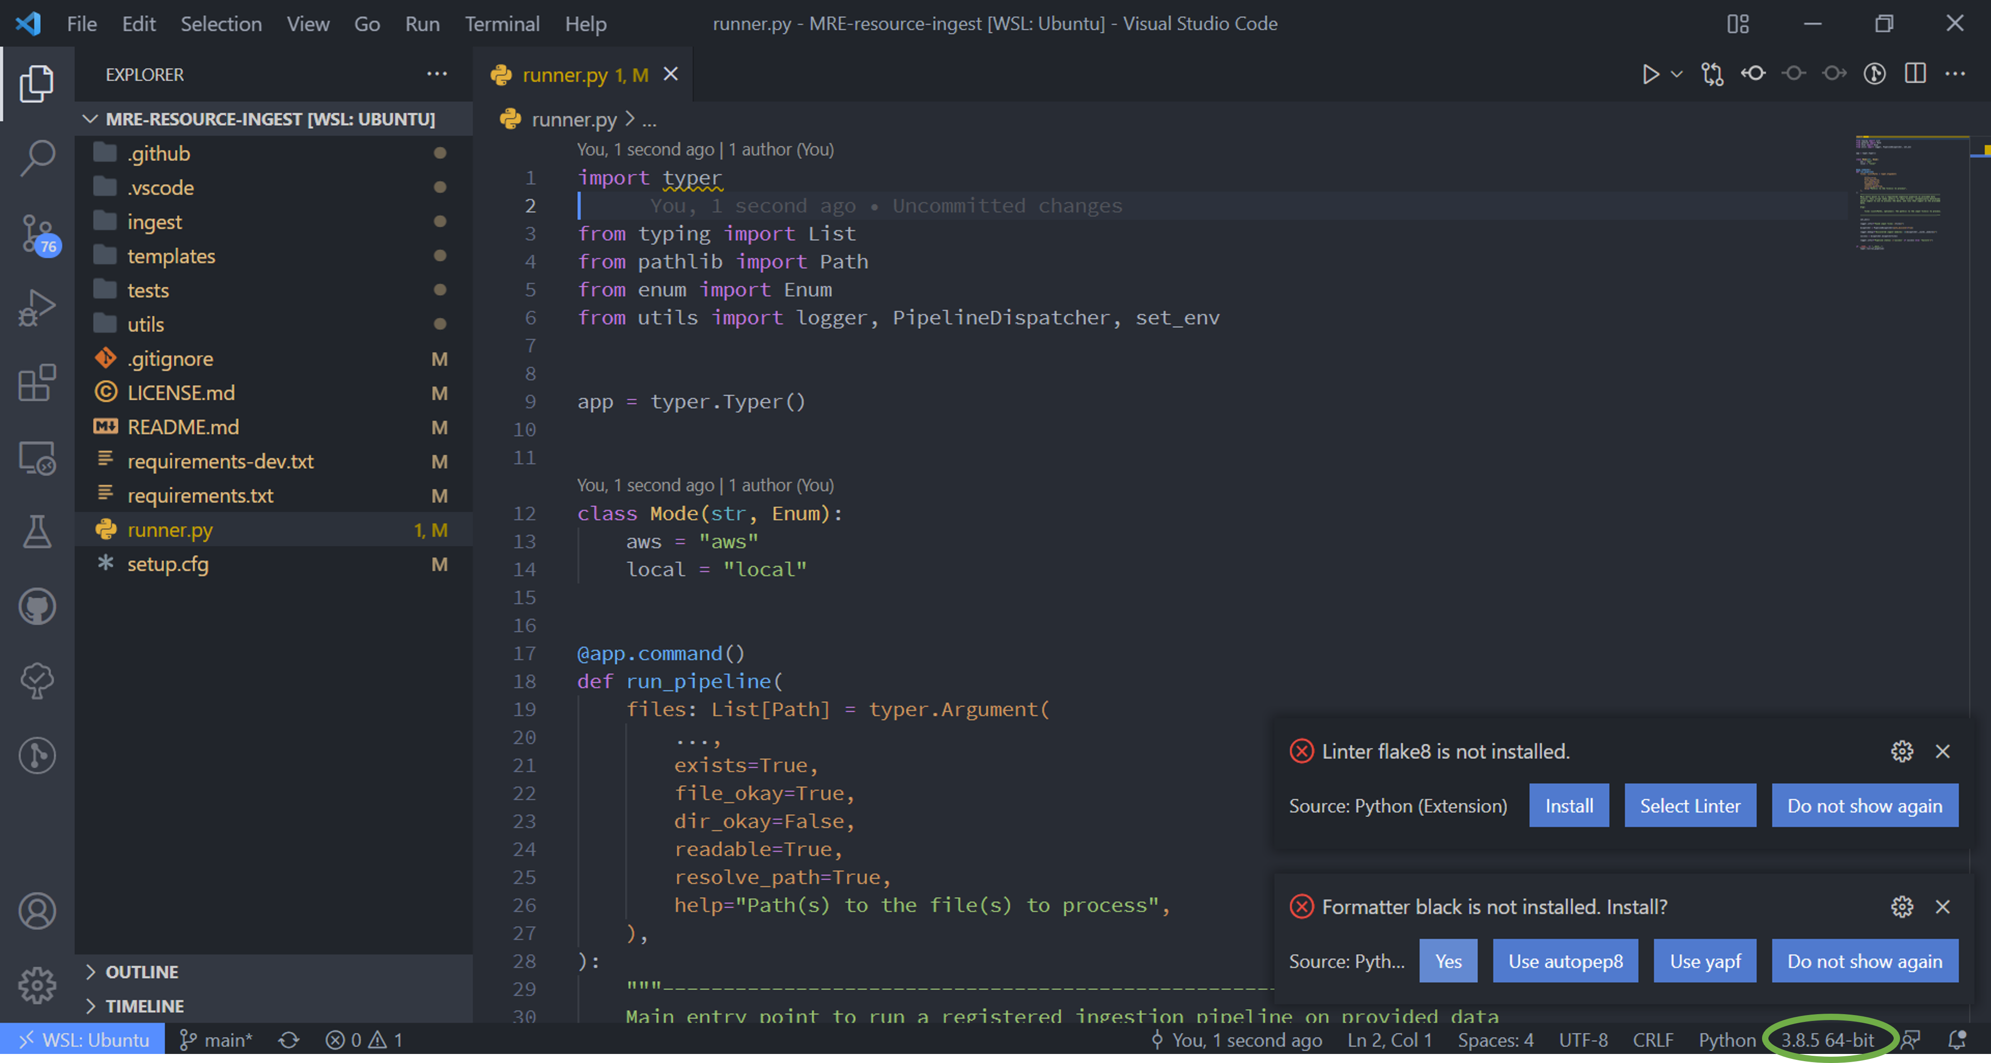Open gear settings on black formatter notification
The width and height of the screenshot is (1991, 1063).
pos(1901,907)
